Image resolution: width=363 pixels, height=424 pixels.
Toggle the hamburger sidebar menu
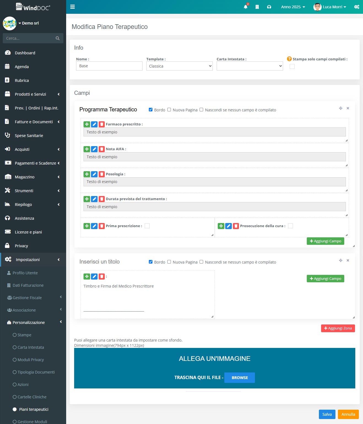point(72,7)
